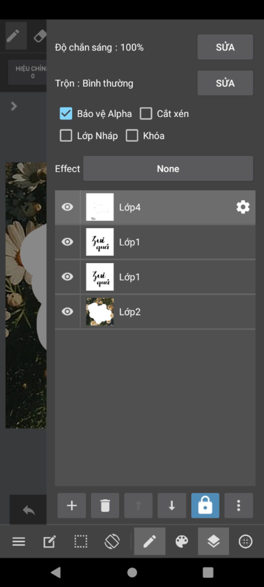Tap the canvas rotate icon
This screenshot has height=587, width=264.
(x=112, y=541)
